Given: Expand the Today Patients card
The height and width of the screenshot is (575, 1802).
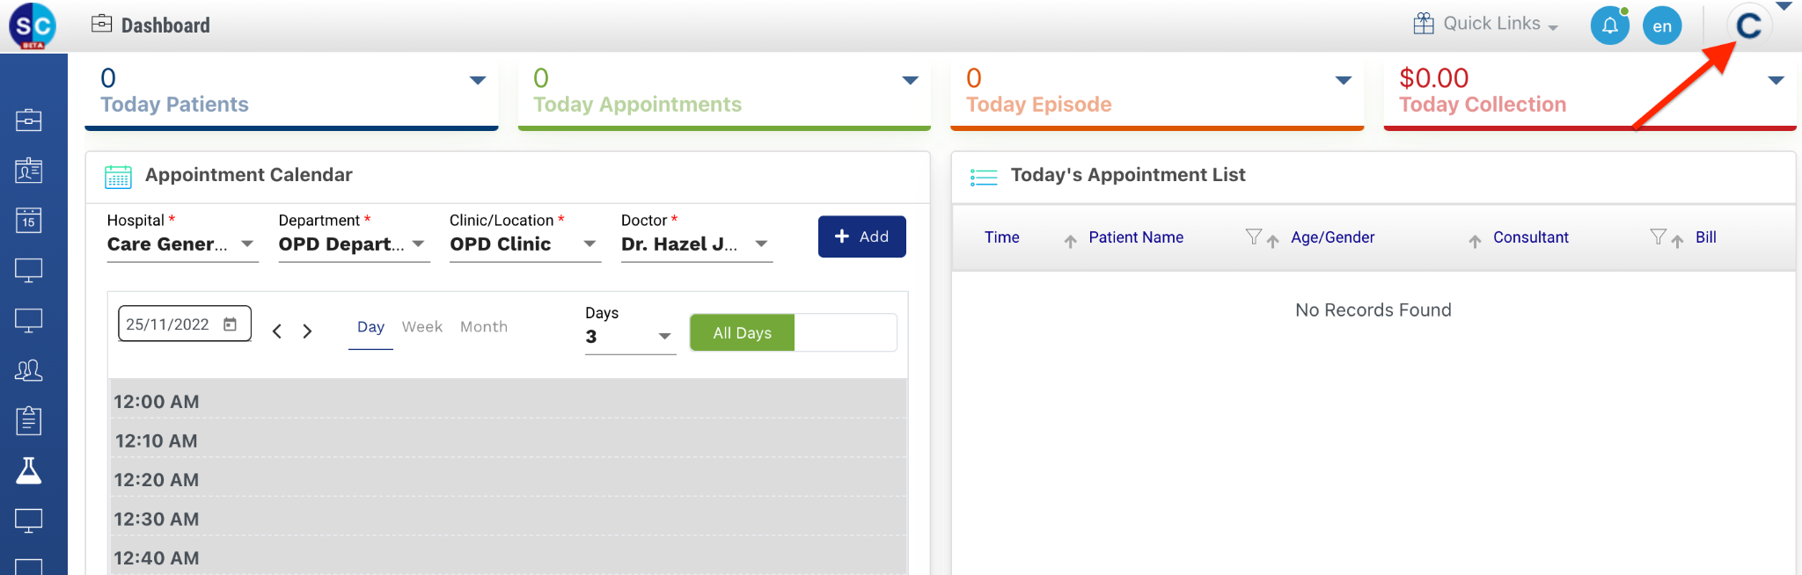Looking at the screenshot, I should click(x=478, y=80).
